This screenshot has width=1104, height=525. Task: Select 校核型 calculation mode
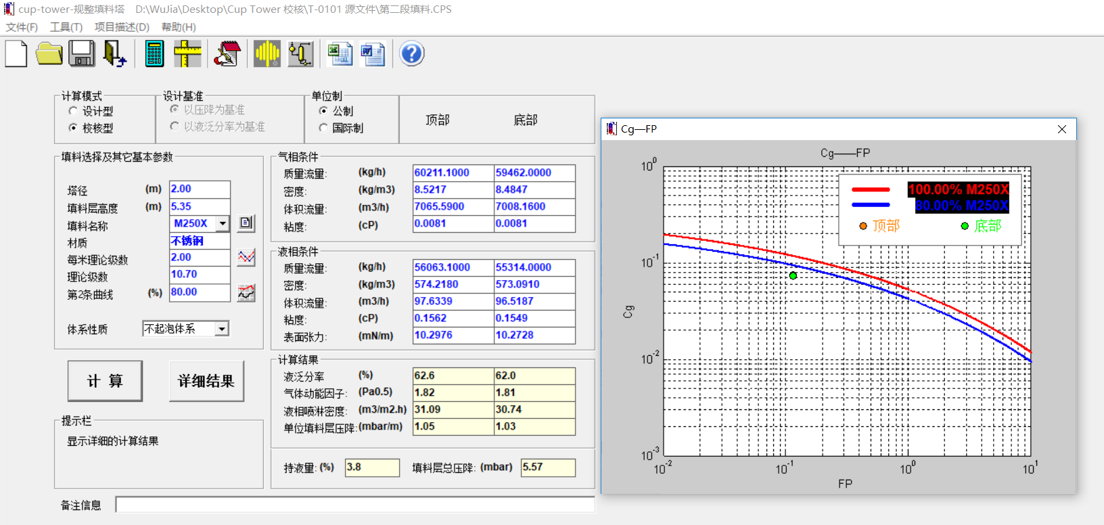coord(73,128)
